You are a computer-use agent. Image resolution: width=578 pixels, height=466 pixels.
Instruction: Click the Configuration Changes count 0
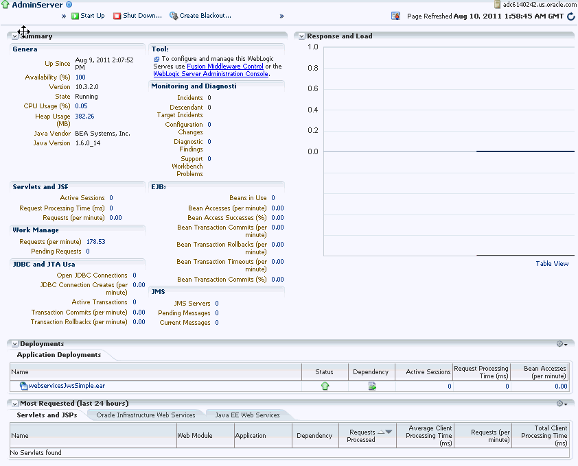tap(209, 125)
